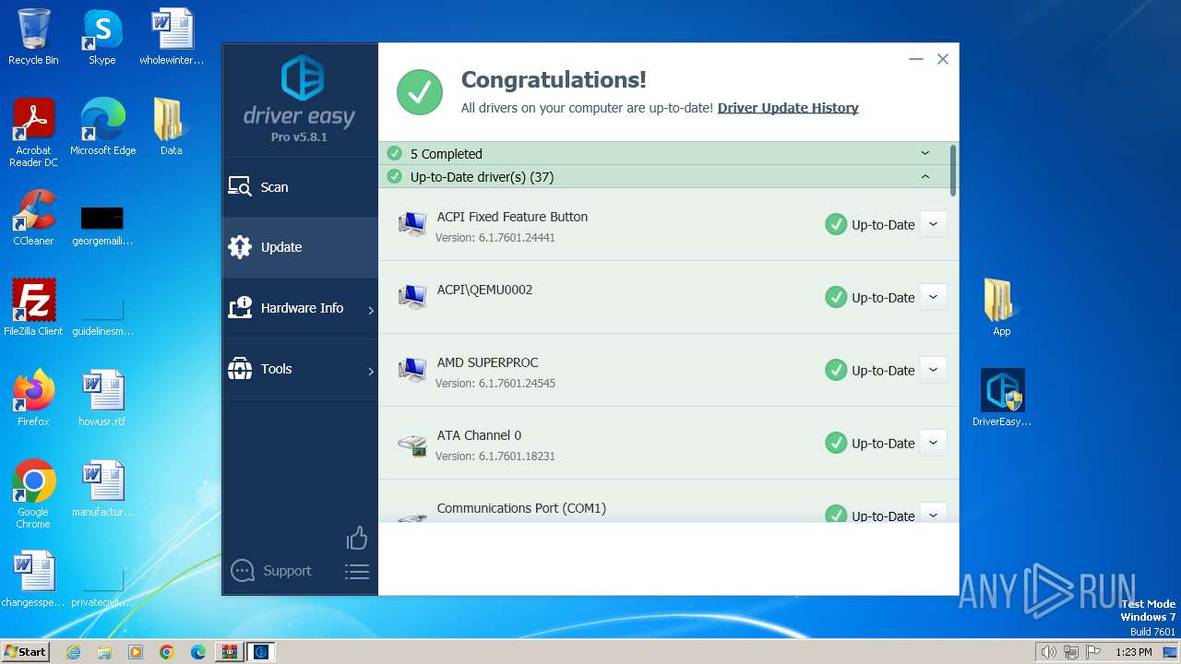Click the 5 Completed green check icon

pyautogui.click(x=394, y=153)
